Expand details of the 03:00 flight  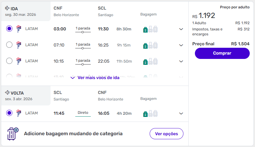pos(181,29)
